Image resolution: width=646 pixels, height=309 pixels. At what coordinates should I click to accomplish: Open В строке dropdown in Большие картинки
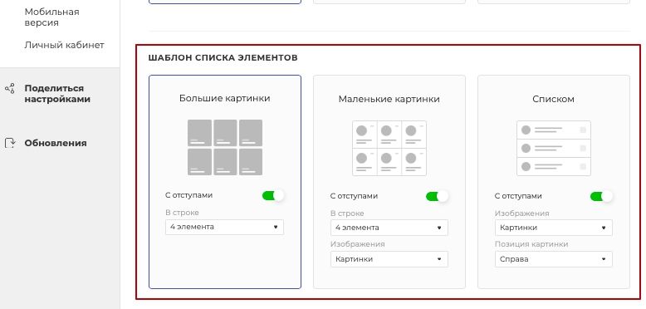(224, 227)
